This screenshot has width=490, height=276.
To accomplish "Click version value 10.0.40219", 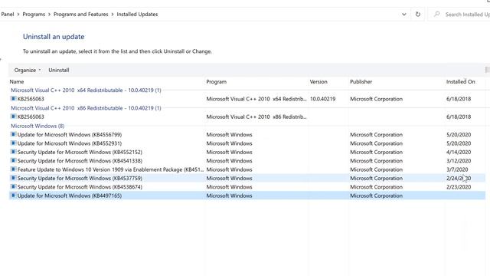I will coord(322,99).
